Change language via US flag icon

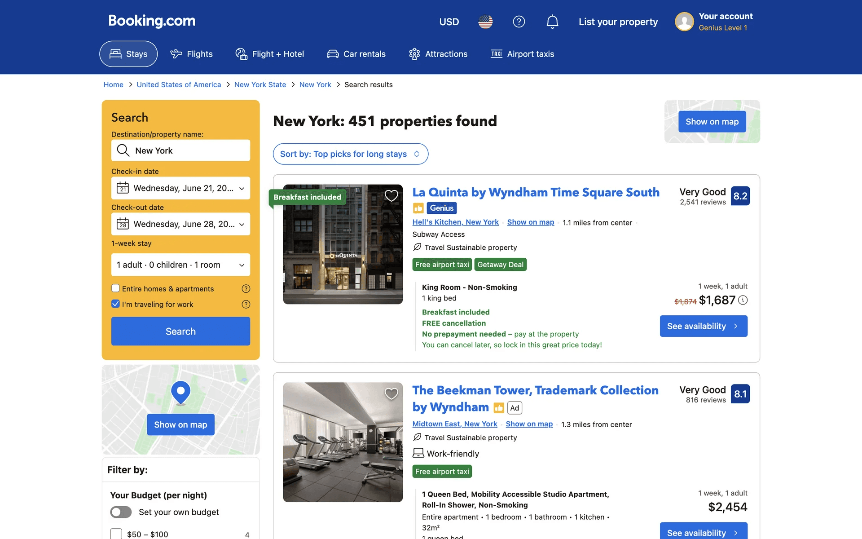pos(485,22)
